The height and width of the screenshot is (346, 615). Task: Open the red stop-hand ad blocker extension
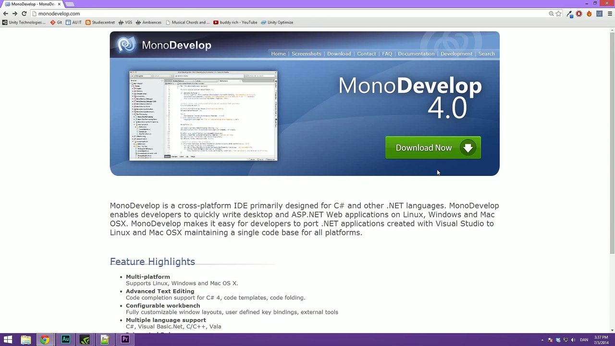pyautogui.click(x=579, y=14)
